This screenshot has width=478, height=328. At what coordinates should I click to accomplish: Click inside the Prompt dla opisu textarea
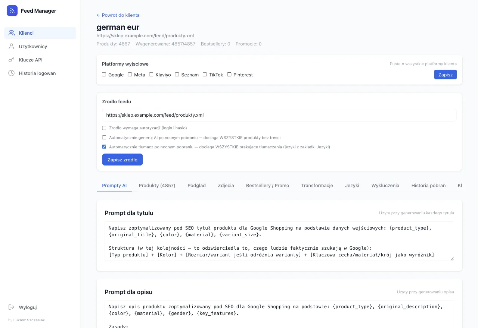tap(279, 314)
